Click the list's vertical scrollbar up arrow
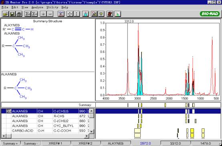Screen dimensions: 222x146 pos(92,111)
